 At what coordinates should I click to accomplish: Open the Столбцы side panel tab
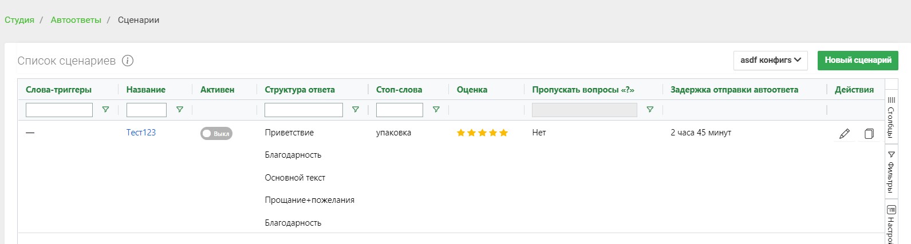coord(891,117)
